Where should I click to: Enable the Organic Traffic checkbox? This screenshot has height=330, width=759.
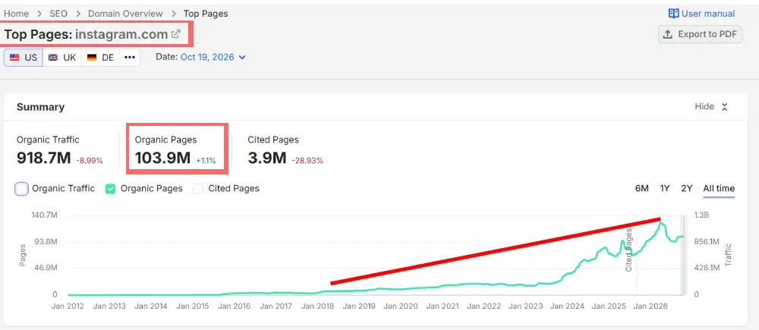point(21,189)
